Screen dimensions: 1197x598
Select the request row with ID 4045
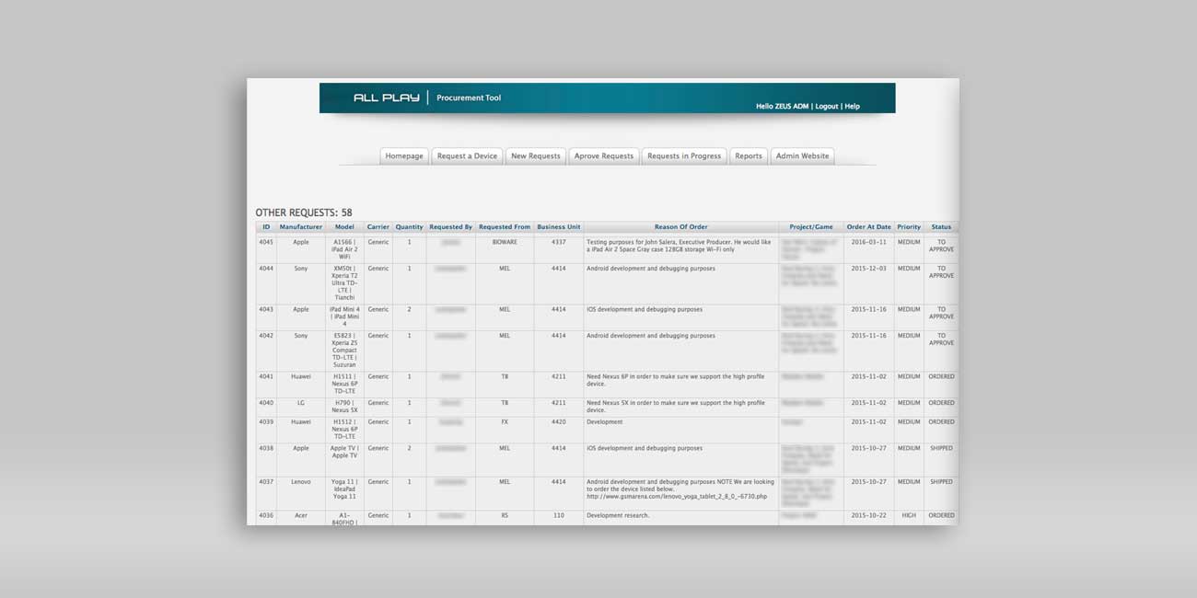pyautogui.click(x=266, y=243)
